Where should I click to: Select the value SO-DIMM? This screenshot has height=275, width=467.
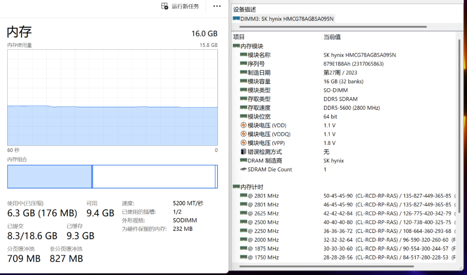pyautogui.click(x=336, y=90)
